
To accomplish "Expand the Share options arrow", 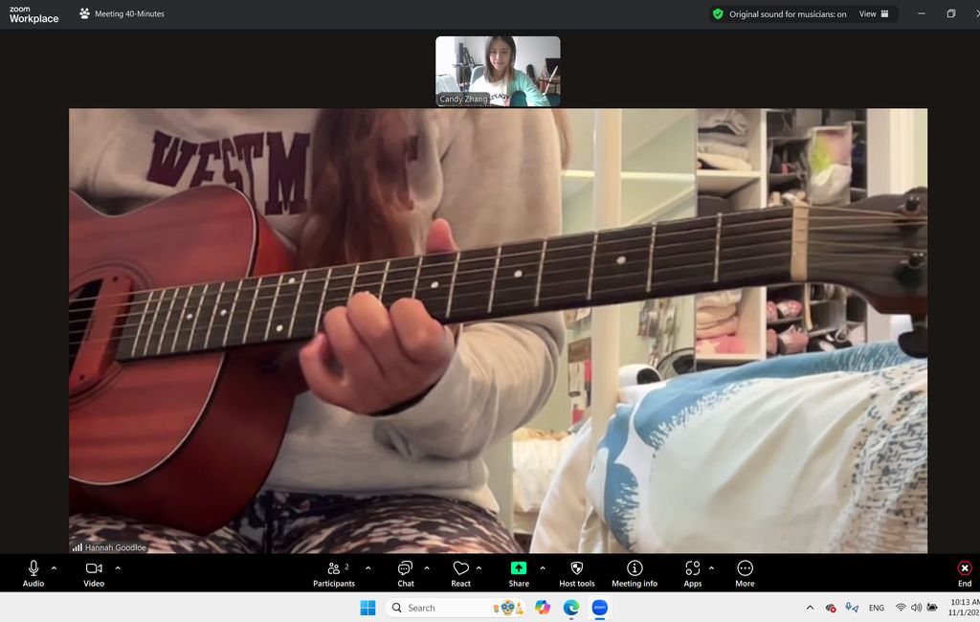I will click(x=543, y=568).
